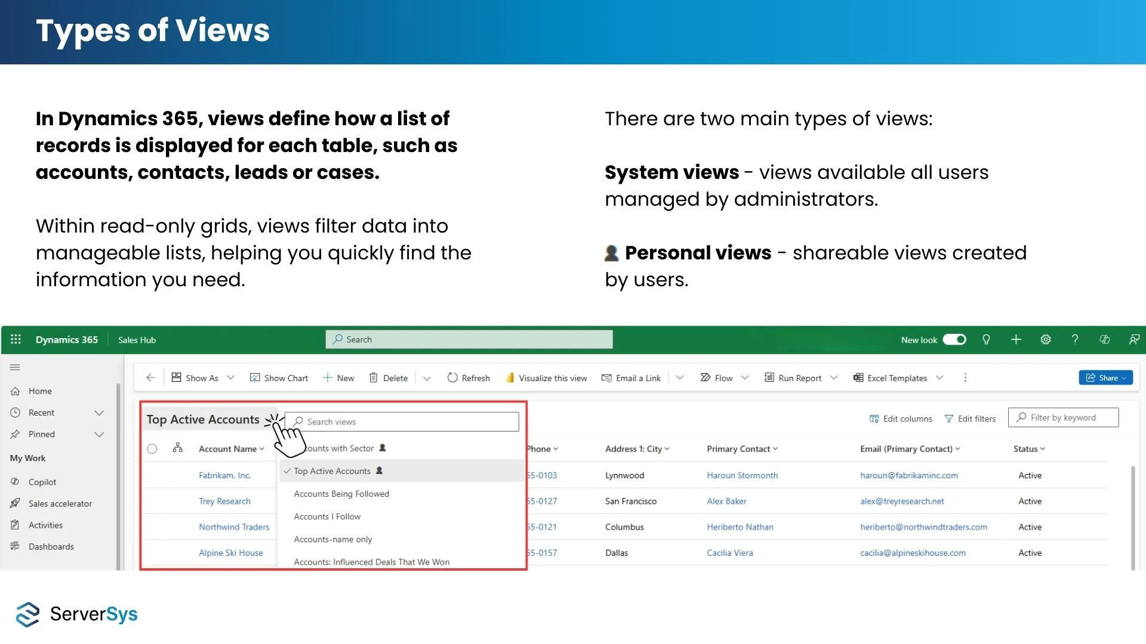Toggle the New look switch
This screenshot has width=1146, height=644.
pos(954,339)
